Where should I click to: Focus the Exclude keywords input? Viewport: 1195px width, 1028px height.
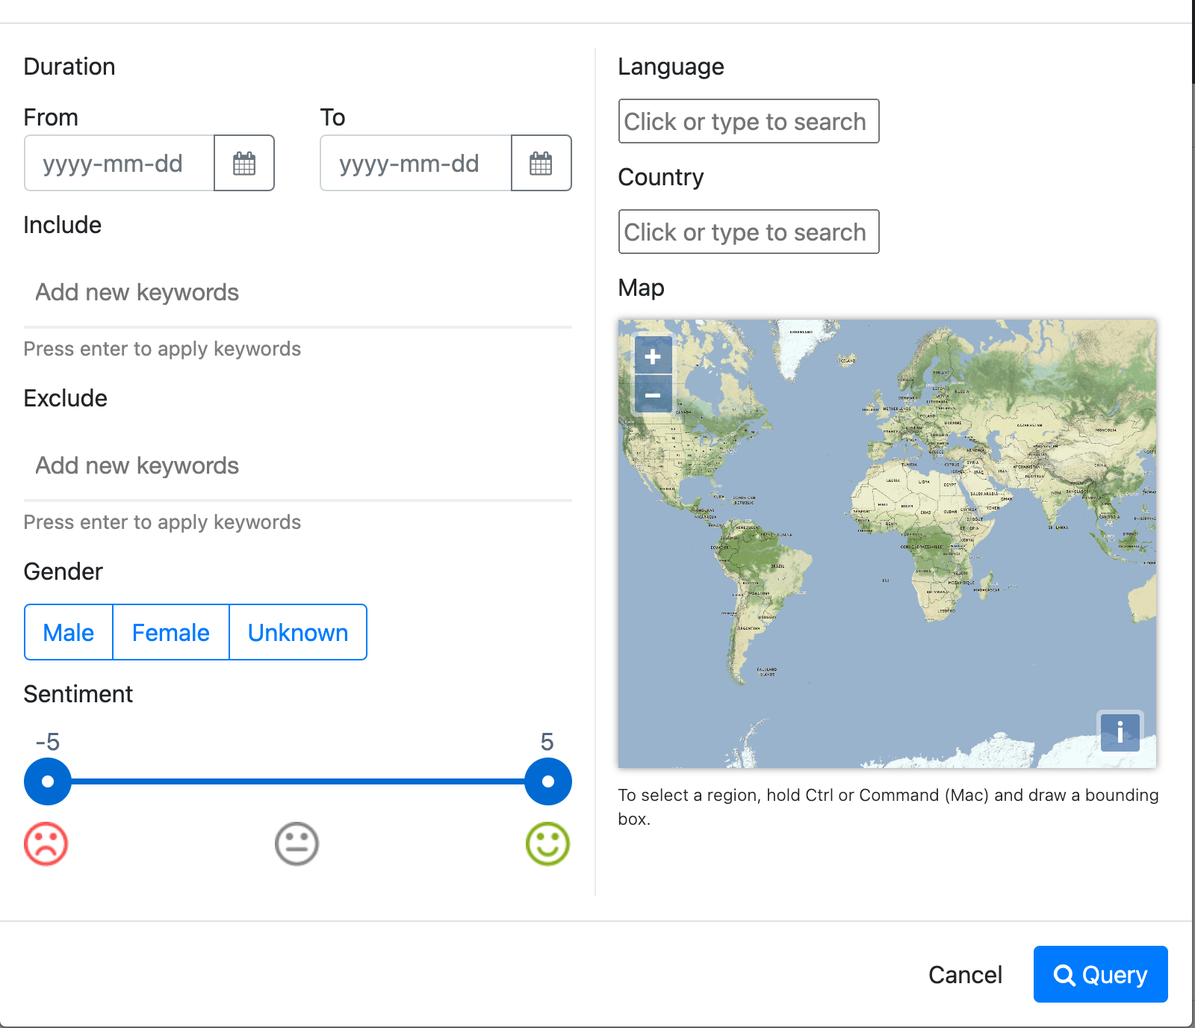pyautogui.click(x=297, y=465)
